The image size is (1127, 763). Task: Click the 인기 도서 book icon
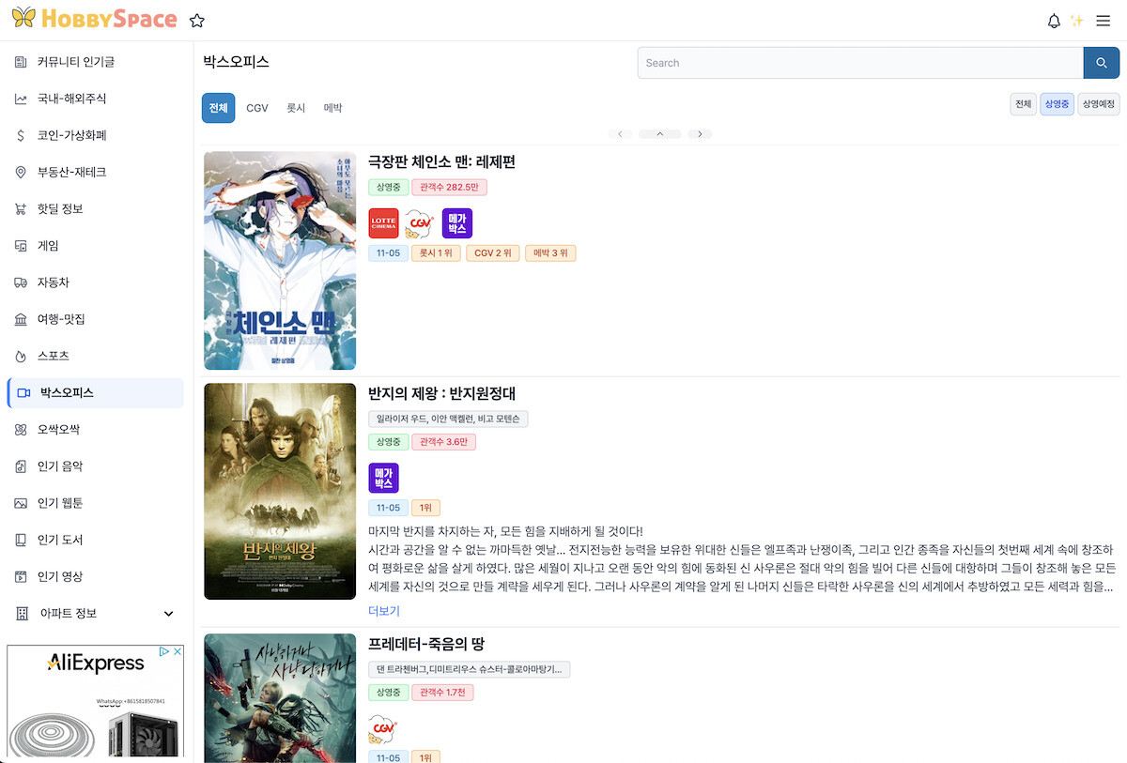(21, 540)
